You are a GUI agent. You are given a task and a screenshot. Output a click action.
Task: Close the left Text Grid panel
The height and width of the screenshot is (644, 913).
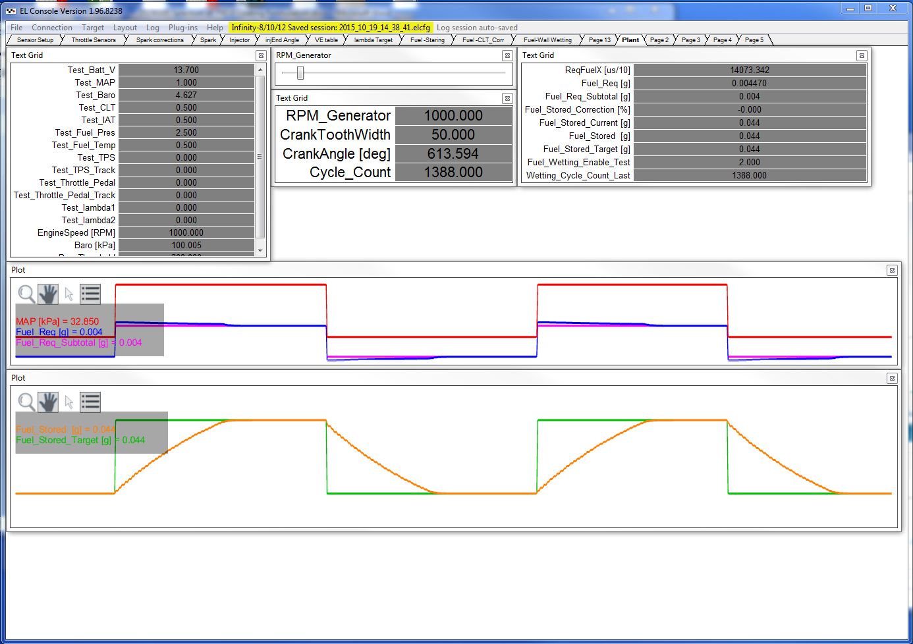[x=261, y=56]
